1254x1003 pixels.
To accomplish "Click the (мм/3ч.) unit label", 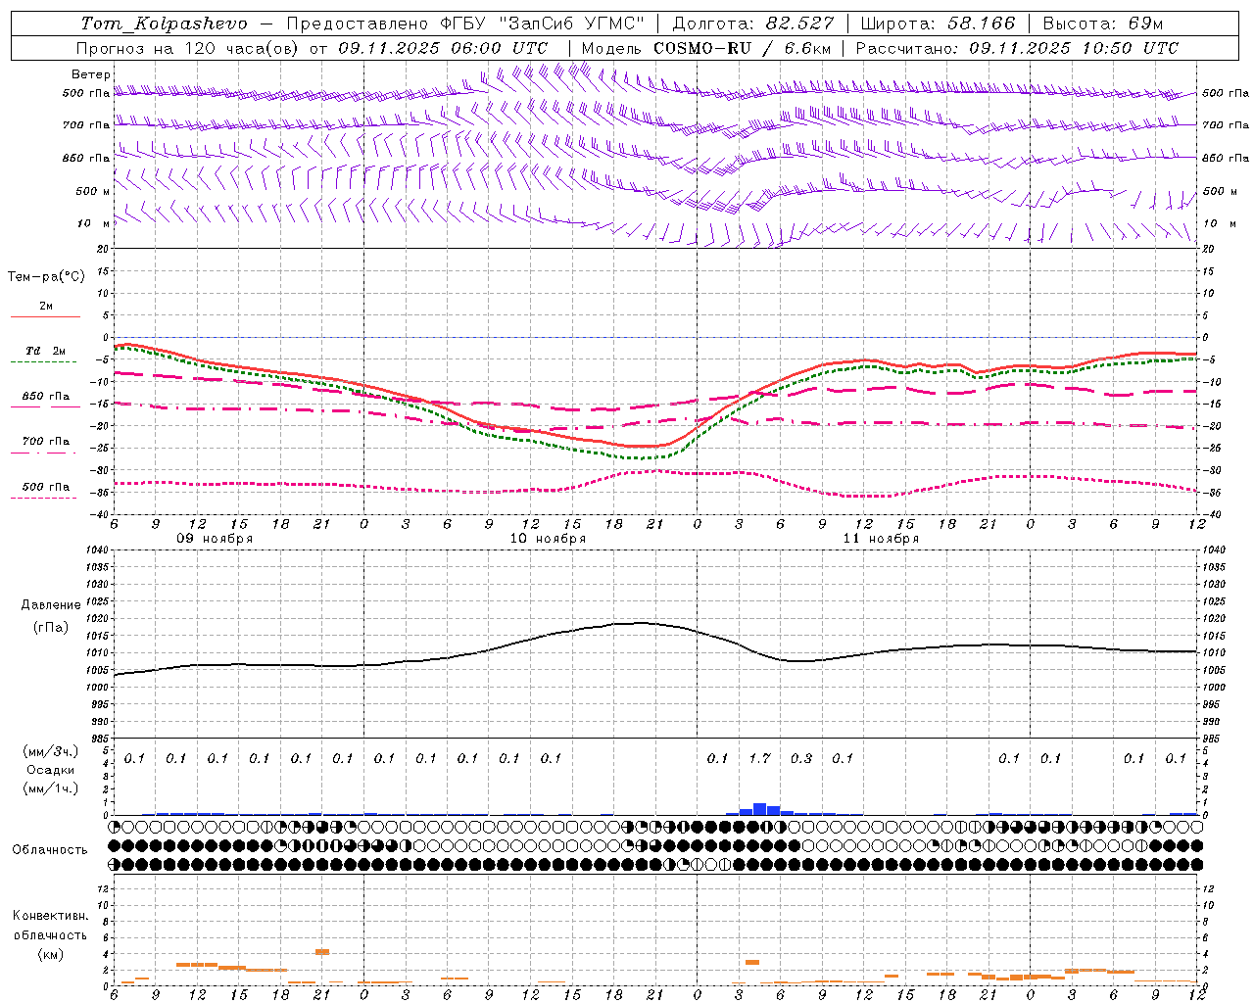I will [x=51, y=751].
